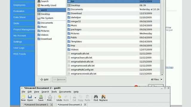Click the Copy icon in gedit toolbar

point(81,98)
